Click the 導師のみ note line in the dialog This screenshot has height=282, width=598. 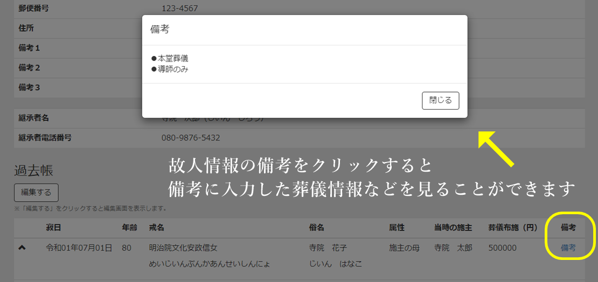coord(170,69)
